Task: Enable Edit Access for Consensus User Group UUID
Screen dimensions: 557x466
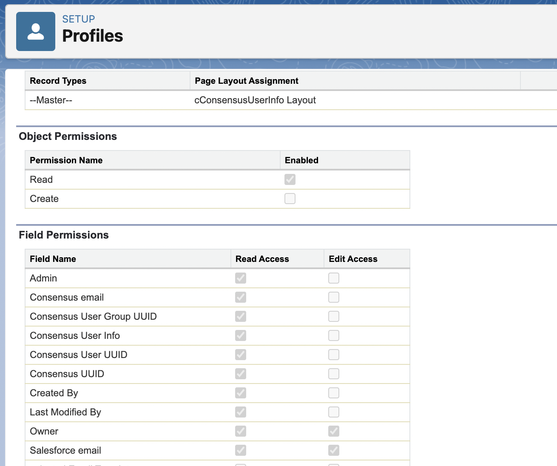Action: coord(333,316)
